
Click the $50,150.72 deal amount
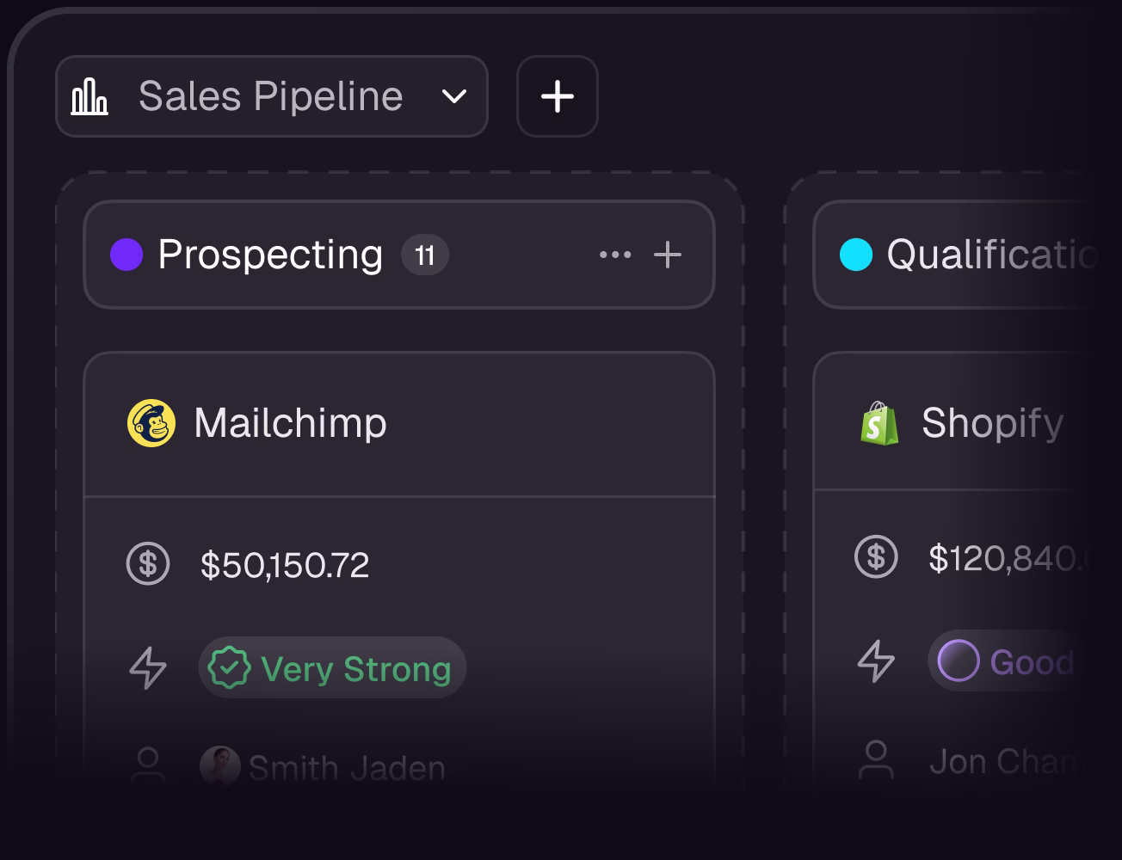tap(285, 565)
